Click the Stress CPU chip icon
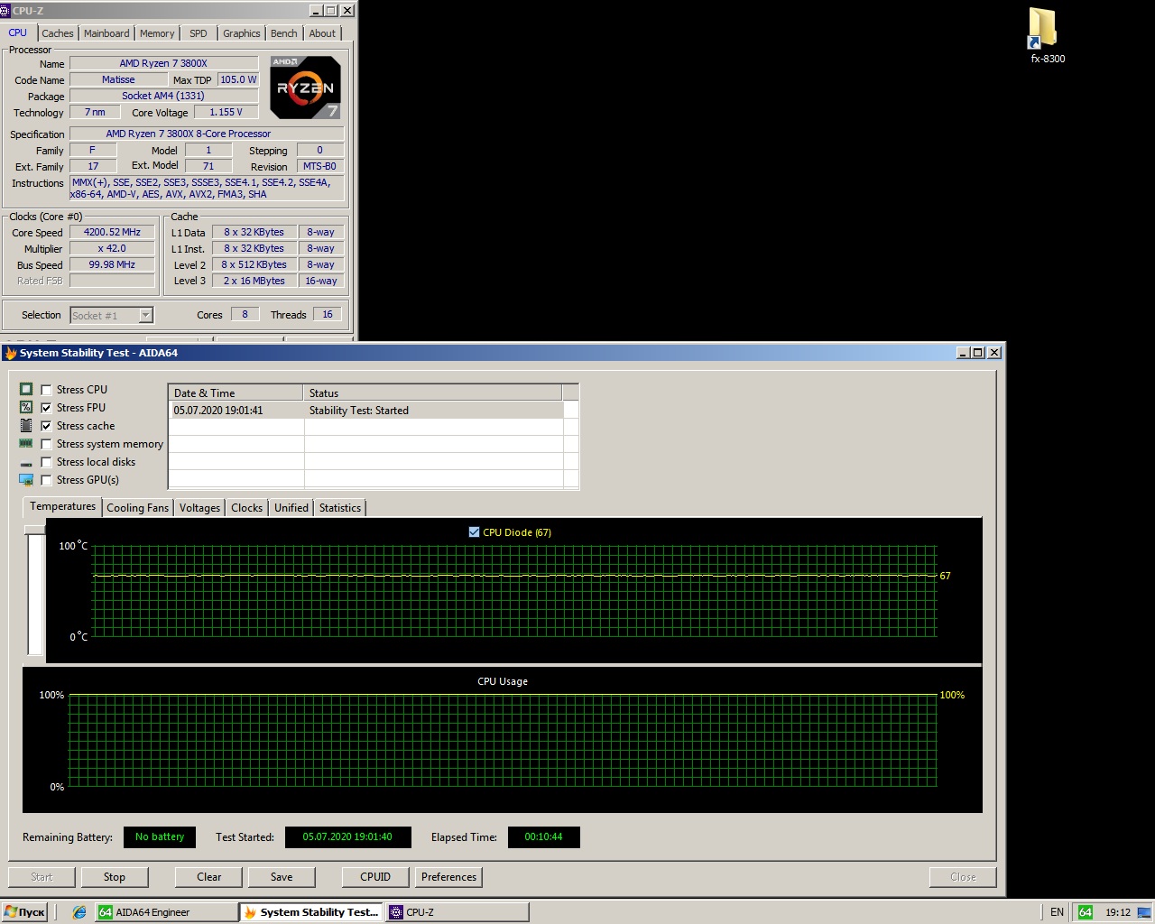Image resolution: width=1155 pixels, height=924 pixels. click(26, 390)
